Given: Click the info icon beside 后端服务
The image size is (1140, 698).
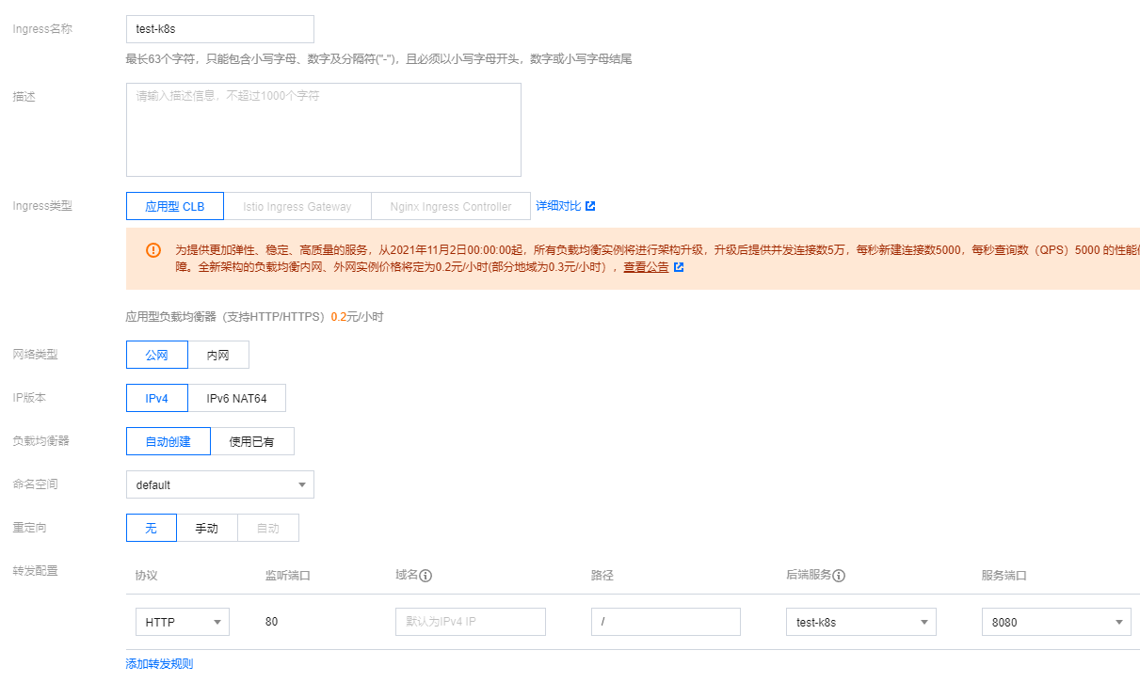Looking at the screenshot, I should coord(839,576).
